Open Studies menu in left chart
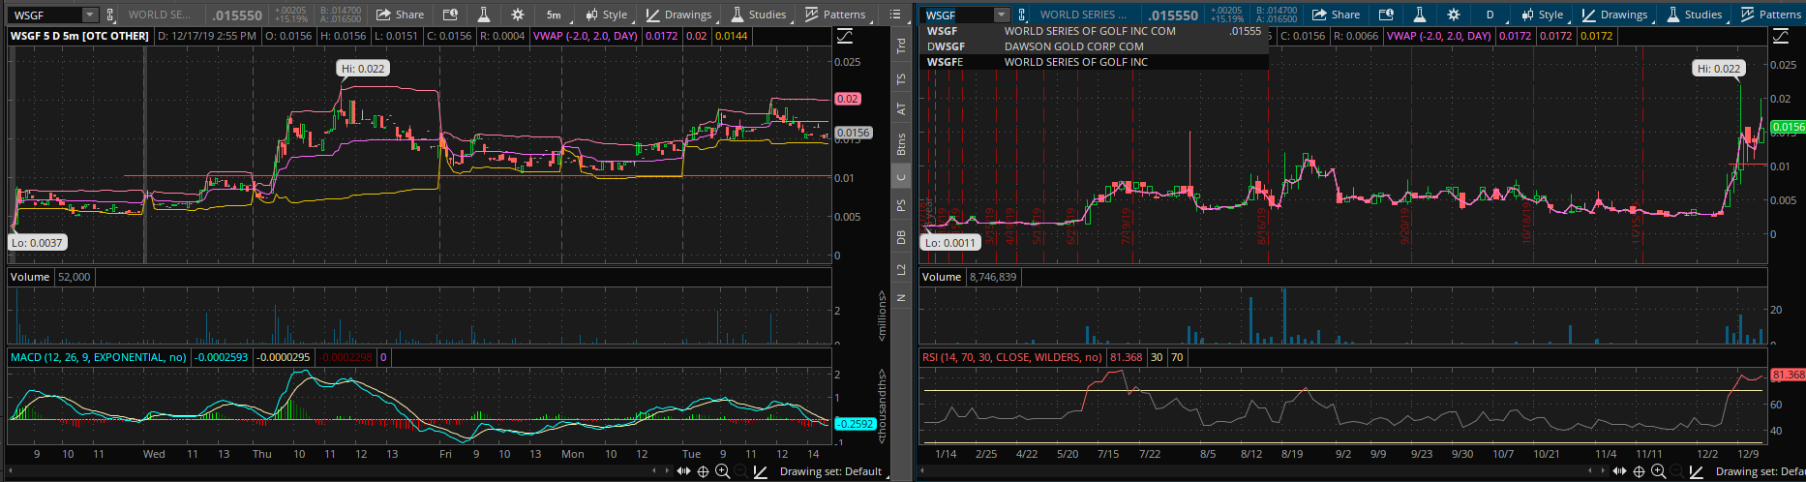Viewport: 1806px width, 482px height. point(758,15)
